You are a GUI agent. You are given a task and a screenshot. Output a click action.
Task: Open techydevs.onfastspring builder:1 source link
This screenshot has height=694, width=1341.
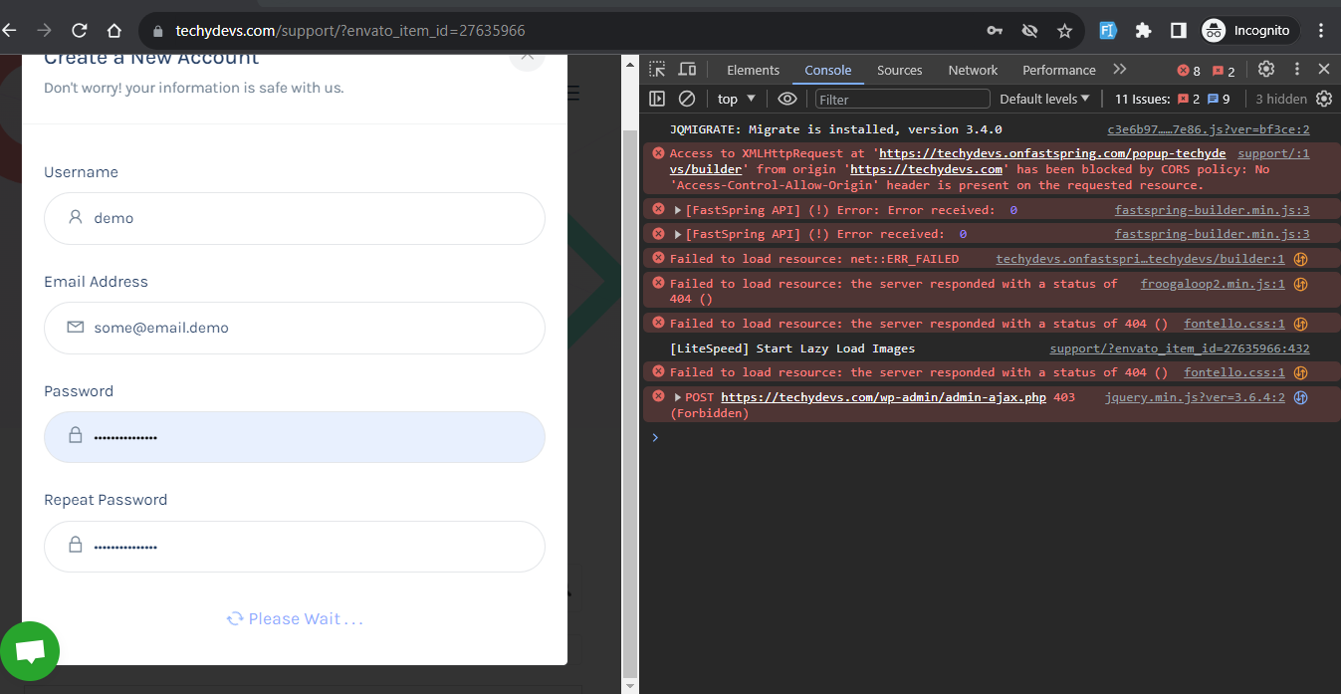pyautogui.click(x=1140, y=259)
